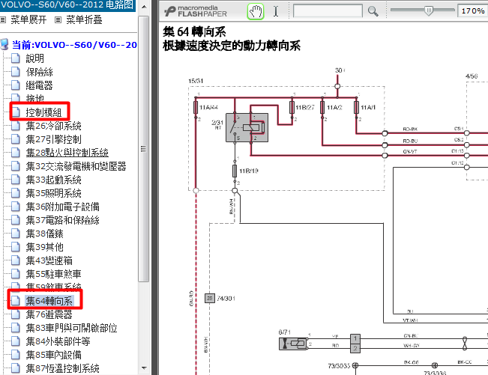Open the 接地 tree item

tap(34, 98)
